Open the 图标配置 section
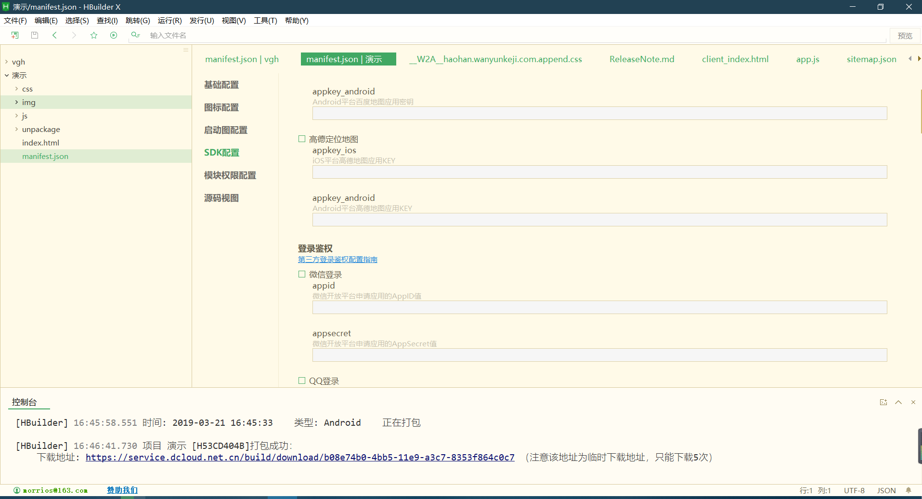The width and height of the screenshot is (922, 499). [221, 107]
